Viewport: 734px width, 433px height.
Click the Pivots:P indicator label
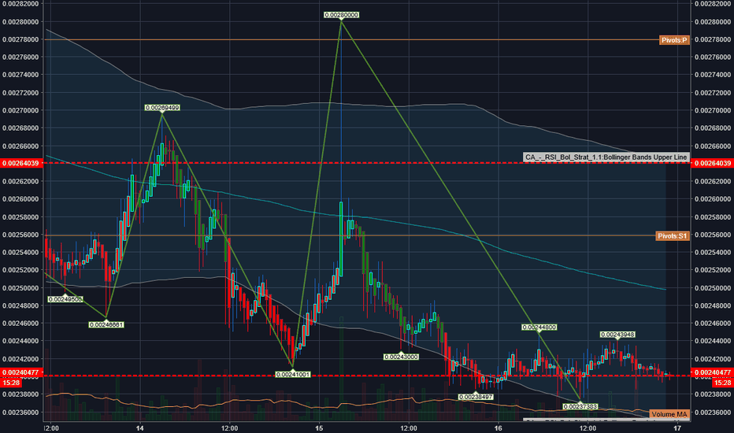(x=674, y=40)
